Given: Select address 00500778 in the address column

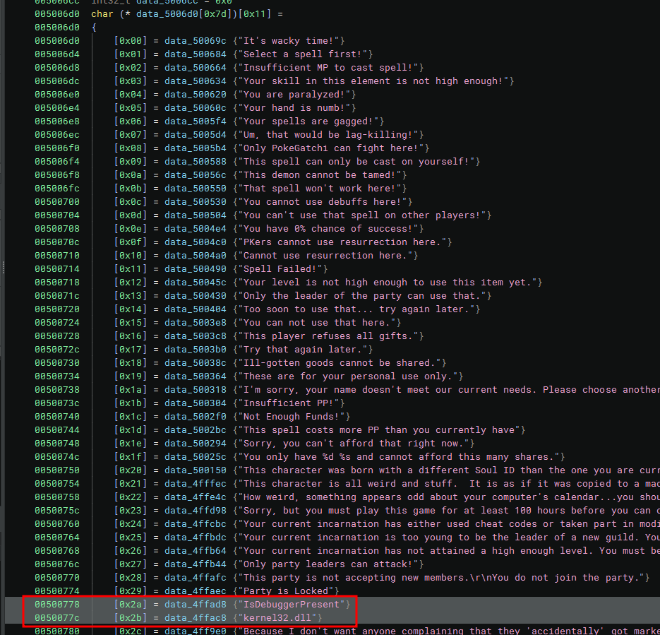Looking at the screenshot, I should click(x=57, y=604).
